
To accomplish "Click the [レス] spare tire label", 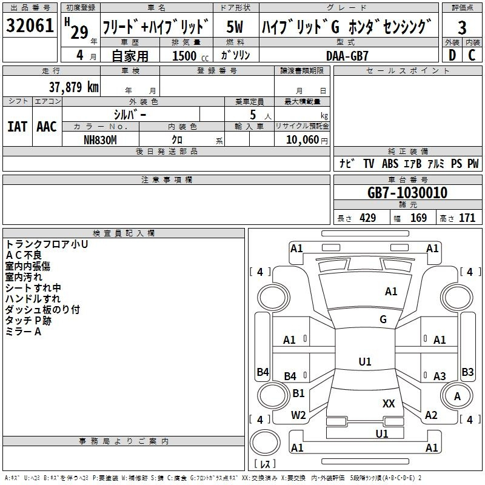I will (264, 464).
